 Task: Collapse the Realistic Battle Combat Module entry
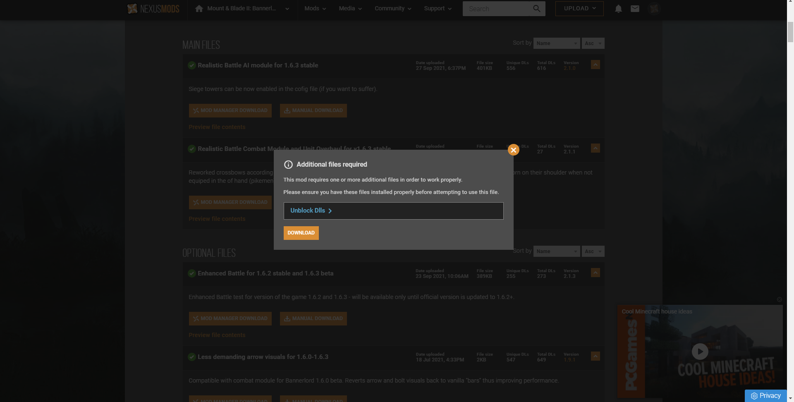pos(595,148)
